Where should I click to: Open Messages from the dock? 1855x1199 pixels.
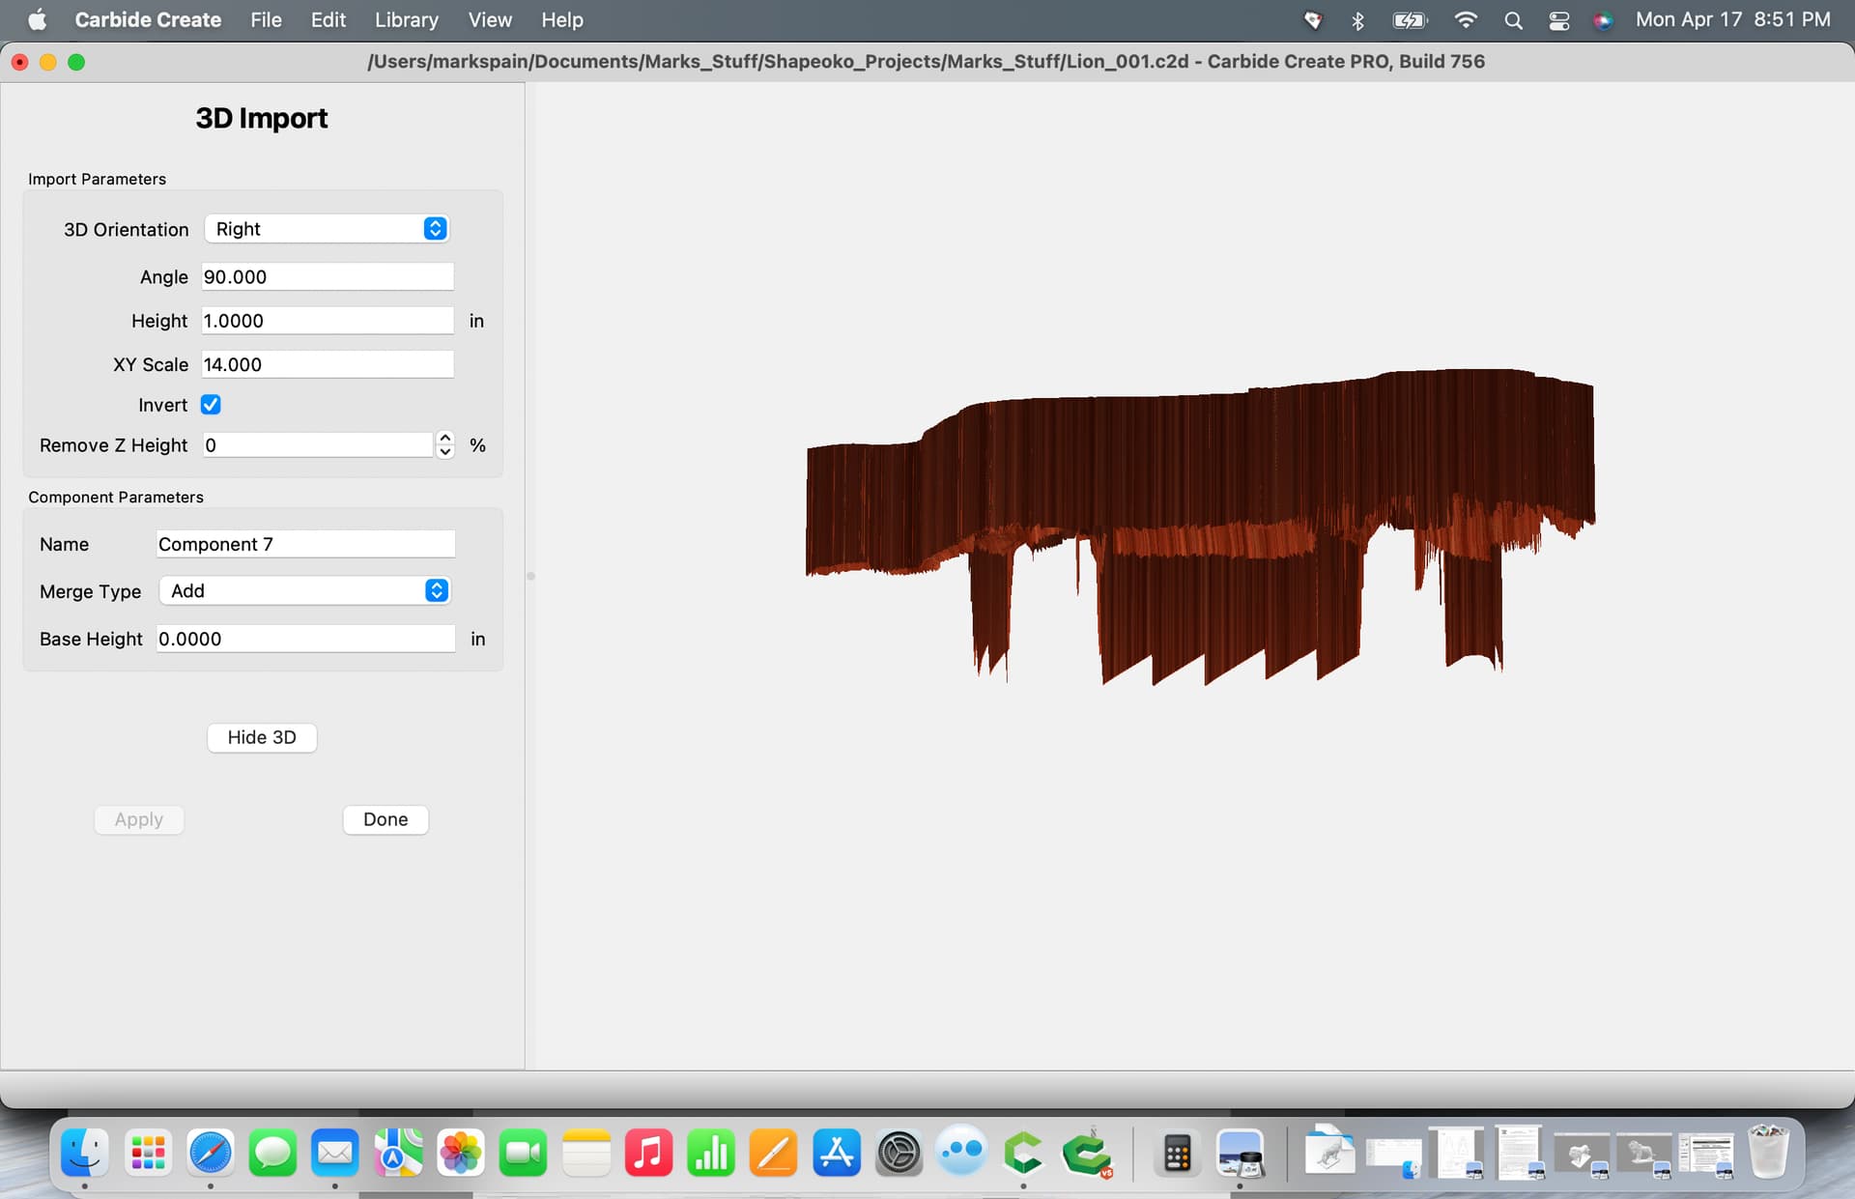273,1153
